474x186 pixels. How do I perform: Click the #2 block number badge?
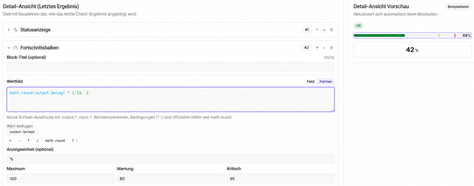306,48
